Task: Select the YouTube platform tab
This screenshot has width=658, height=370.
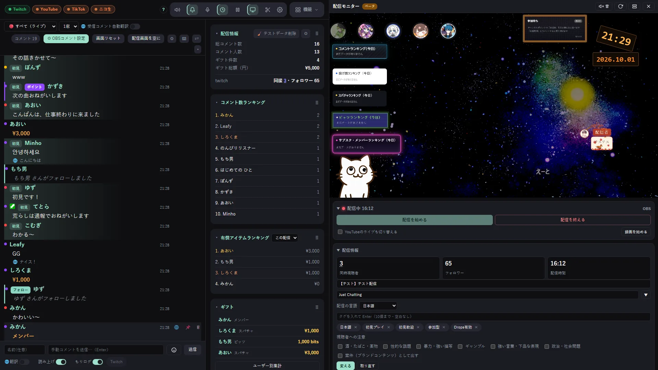Action: point(47,9)
